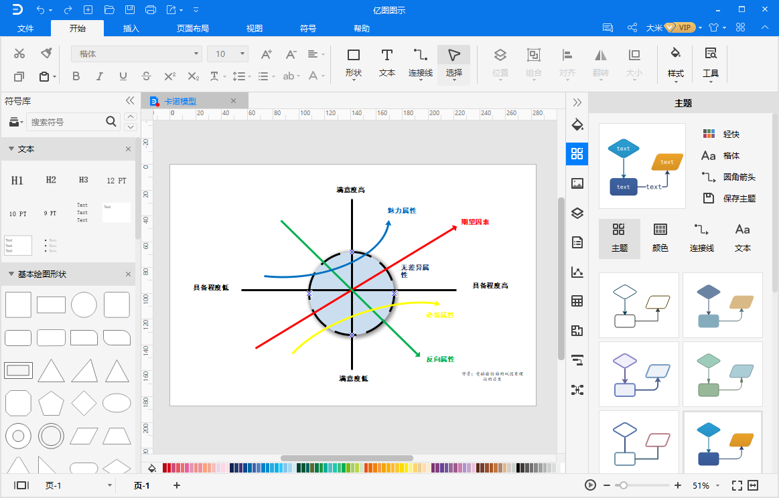Open the table panel icon in sidebar
Viewport: 779px width, 498px height.
point(577,301)
